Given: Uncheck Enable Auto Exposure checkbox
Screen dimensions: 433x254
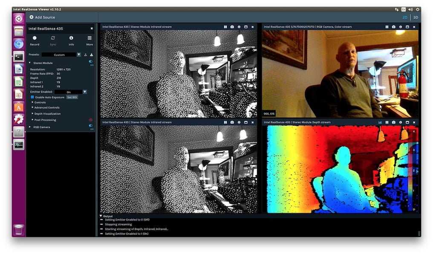Looking at the screenshot, I should pyautogui.click(x=32, y=97).
